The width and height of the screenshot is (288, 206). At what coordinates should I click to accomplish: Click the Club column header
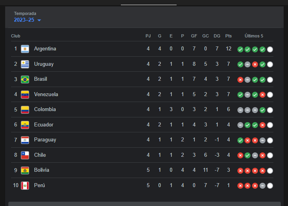[x=16, y=36]
